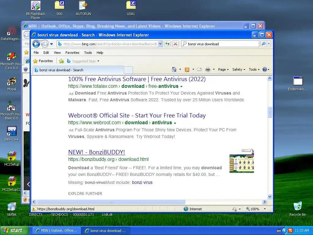Select the bonzi virus download - Search tab
The height and width of the screenshot is (235, 313).
[x=78, y=70]
